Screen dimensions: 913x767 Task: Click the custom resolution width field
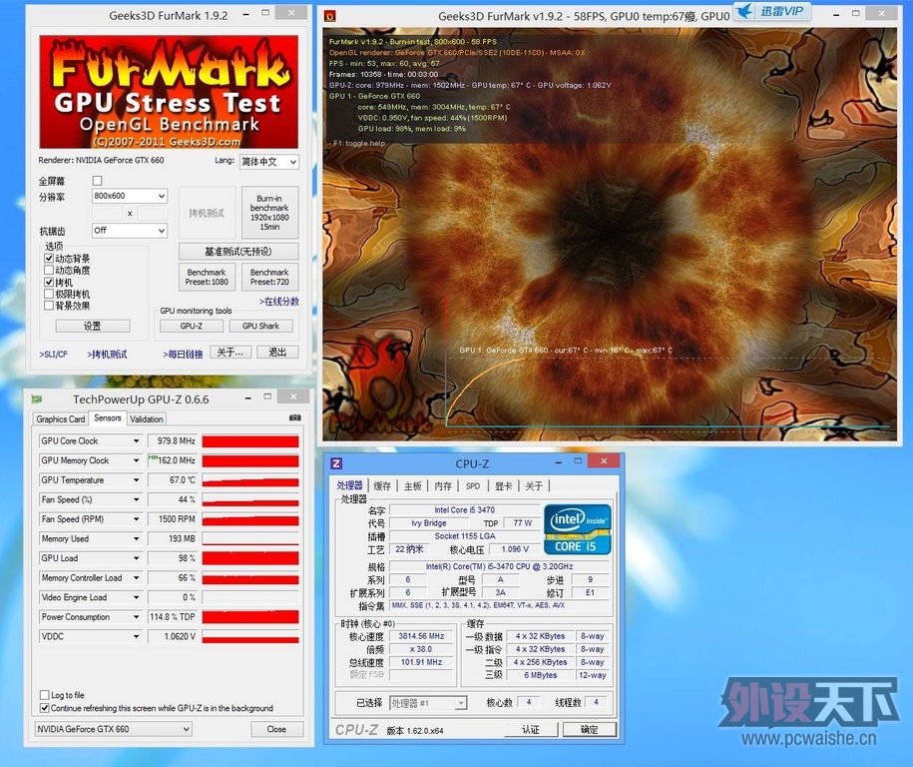(107, 214)
